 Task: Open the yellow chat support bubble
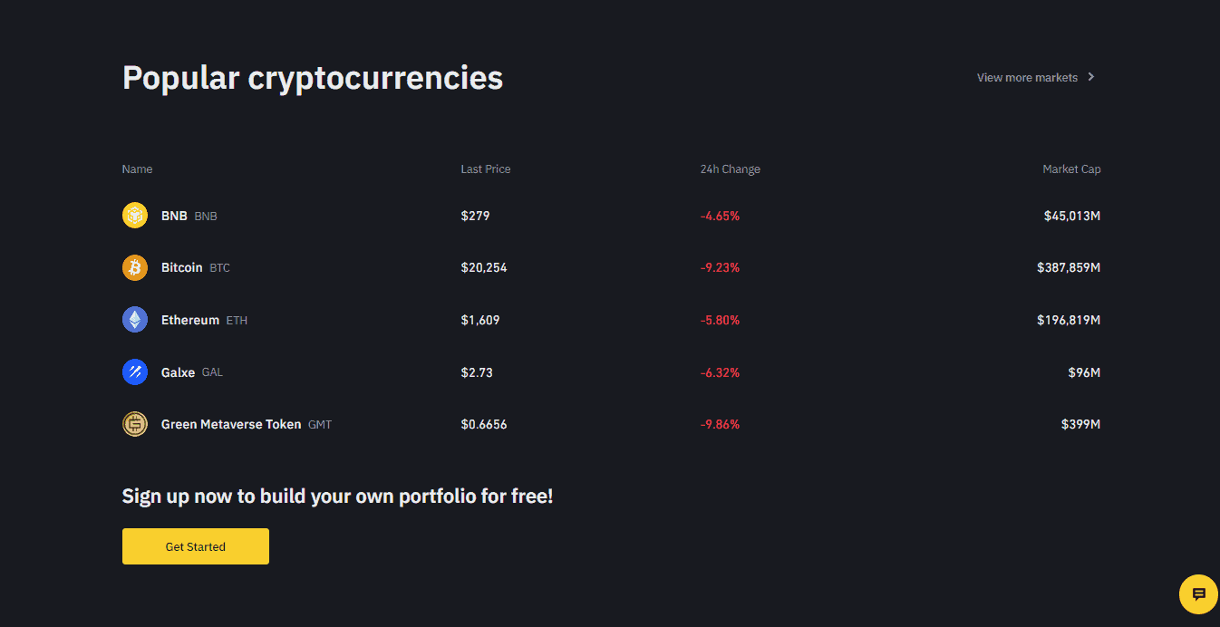tap(1198, 594)
